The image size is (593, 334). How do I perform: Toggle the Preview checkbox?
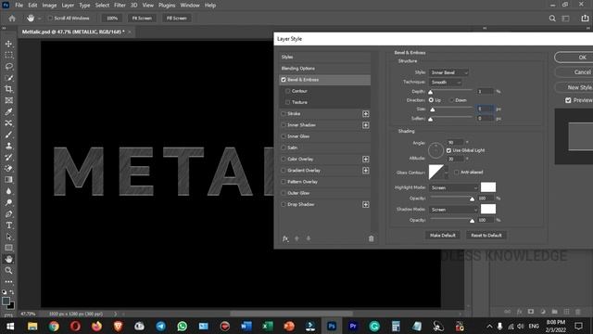click(x=568, y=100)
